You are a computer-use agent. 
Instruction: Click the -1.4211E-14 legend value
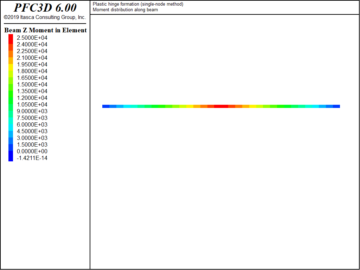(32, 158)
